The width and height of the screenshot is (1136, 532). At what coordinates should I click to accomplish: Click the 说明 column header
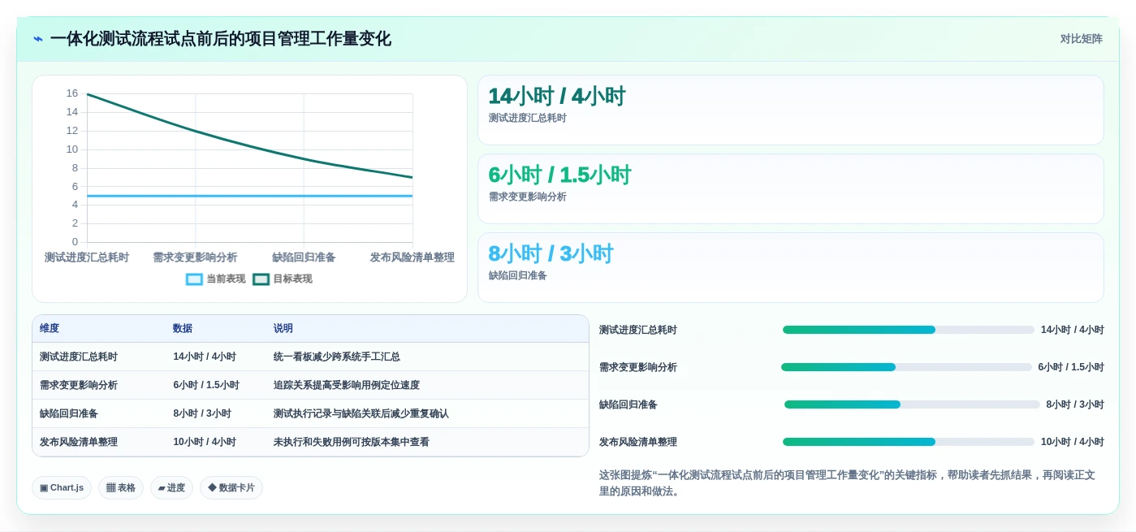283,329
